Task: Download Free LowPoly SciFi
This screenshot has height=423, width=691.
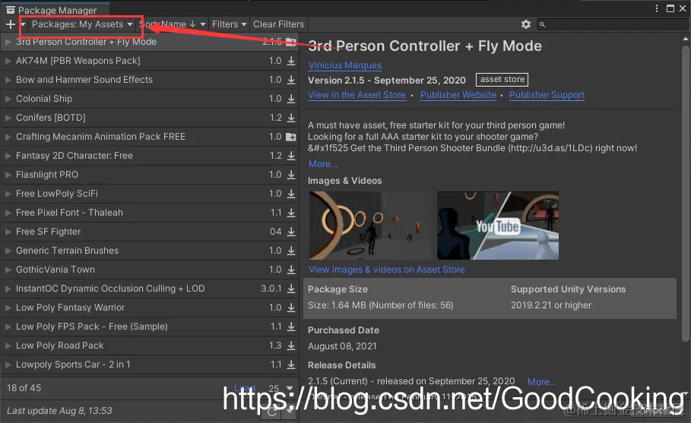Action: [x=291, y=193]
